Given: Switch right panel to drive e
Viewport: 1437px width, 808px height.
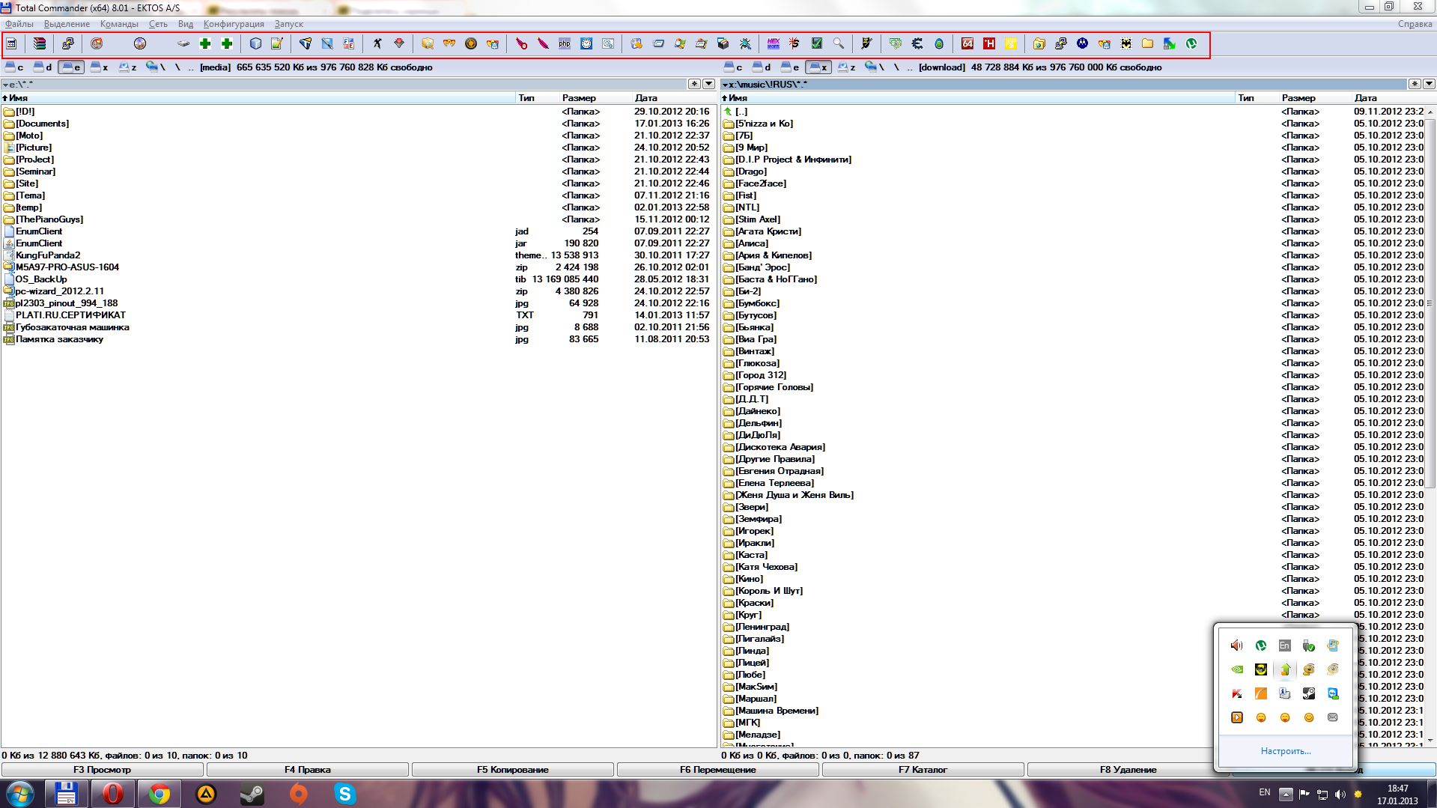Looking at the screenshot, I should [790, 67].
